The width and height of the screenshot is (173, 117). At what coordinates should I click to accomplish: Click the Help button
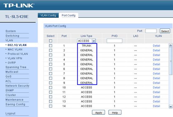click(115, 113)
